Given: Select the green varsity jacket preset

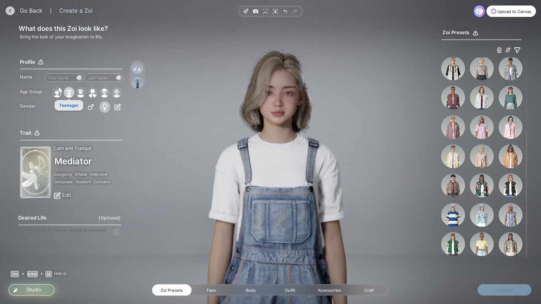Looking at the screenshot, I should [453, 244].
